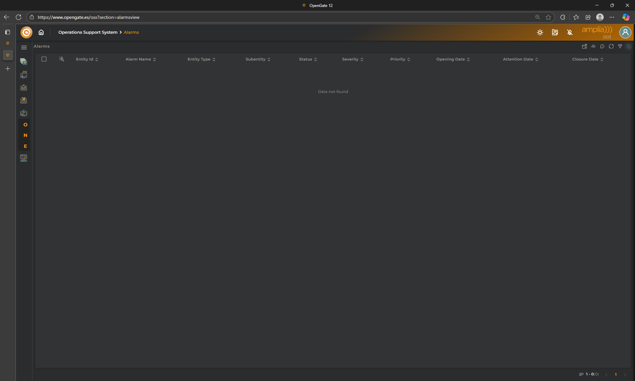Click the alarm filter funnel icon
635x381 pixels.
click(x=620, y=47)
